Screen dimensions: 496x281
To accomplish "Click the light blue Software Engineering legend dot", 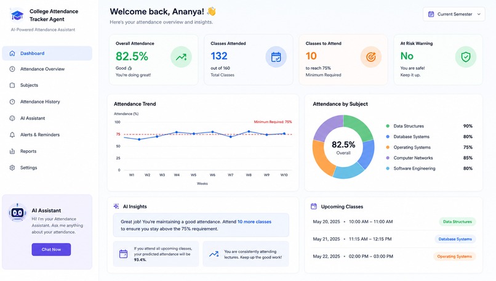I will click(388, 168).
